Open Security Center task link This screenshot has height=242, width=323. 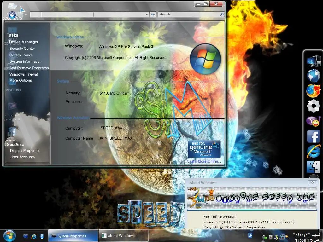(x=22, y=48)
